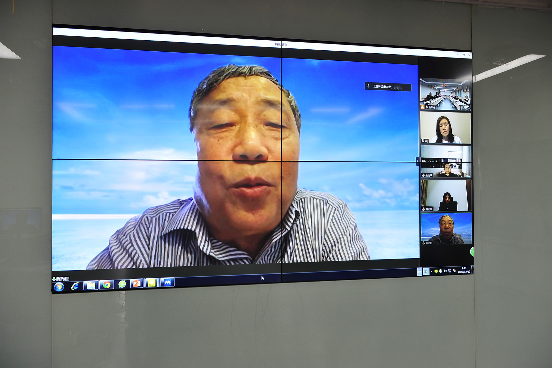552x368 pixels.
Task: Select Joy's video thumbnail
Action: coord(445,128)
